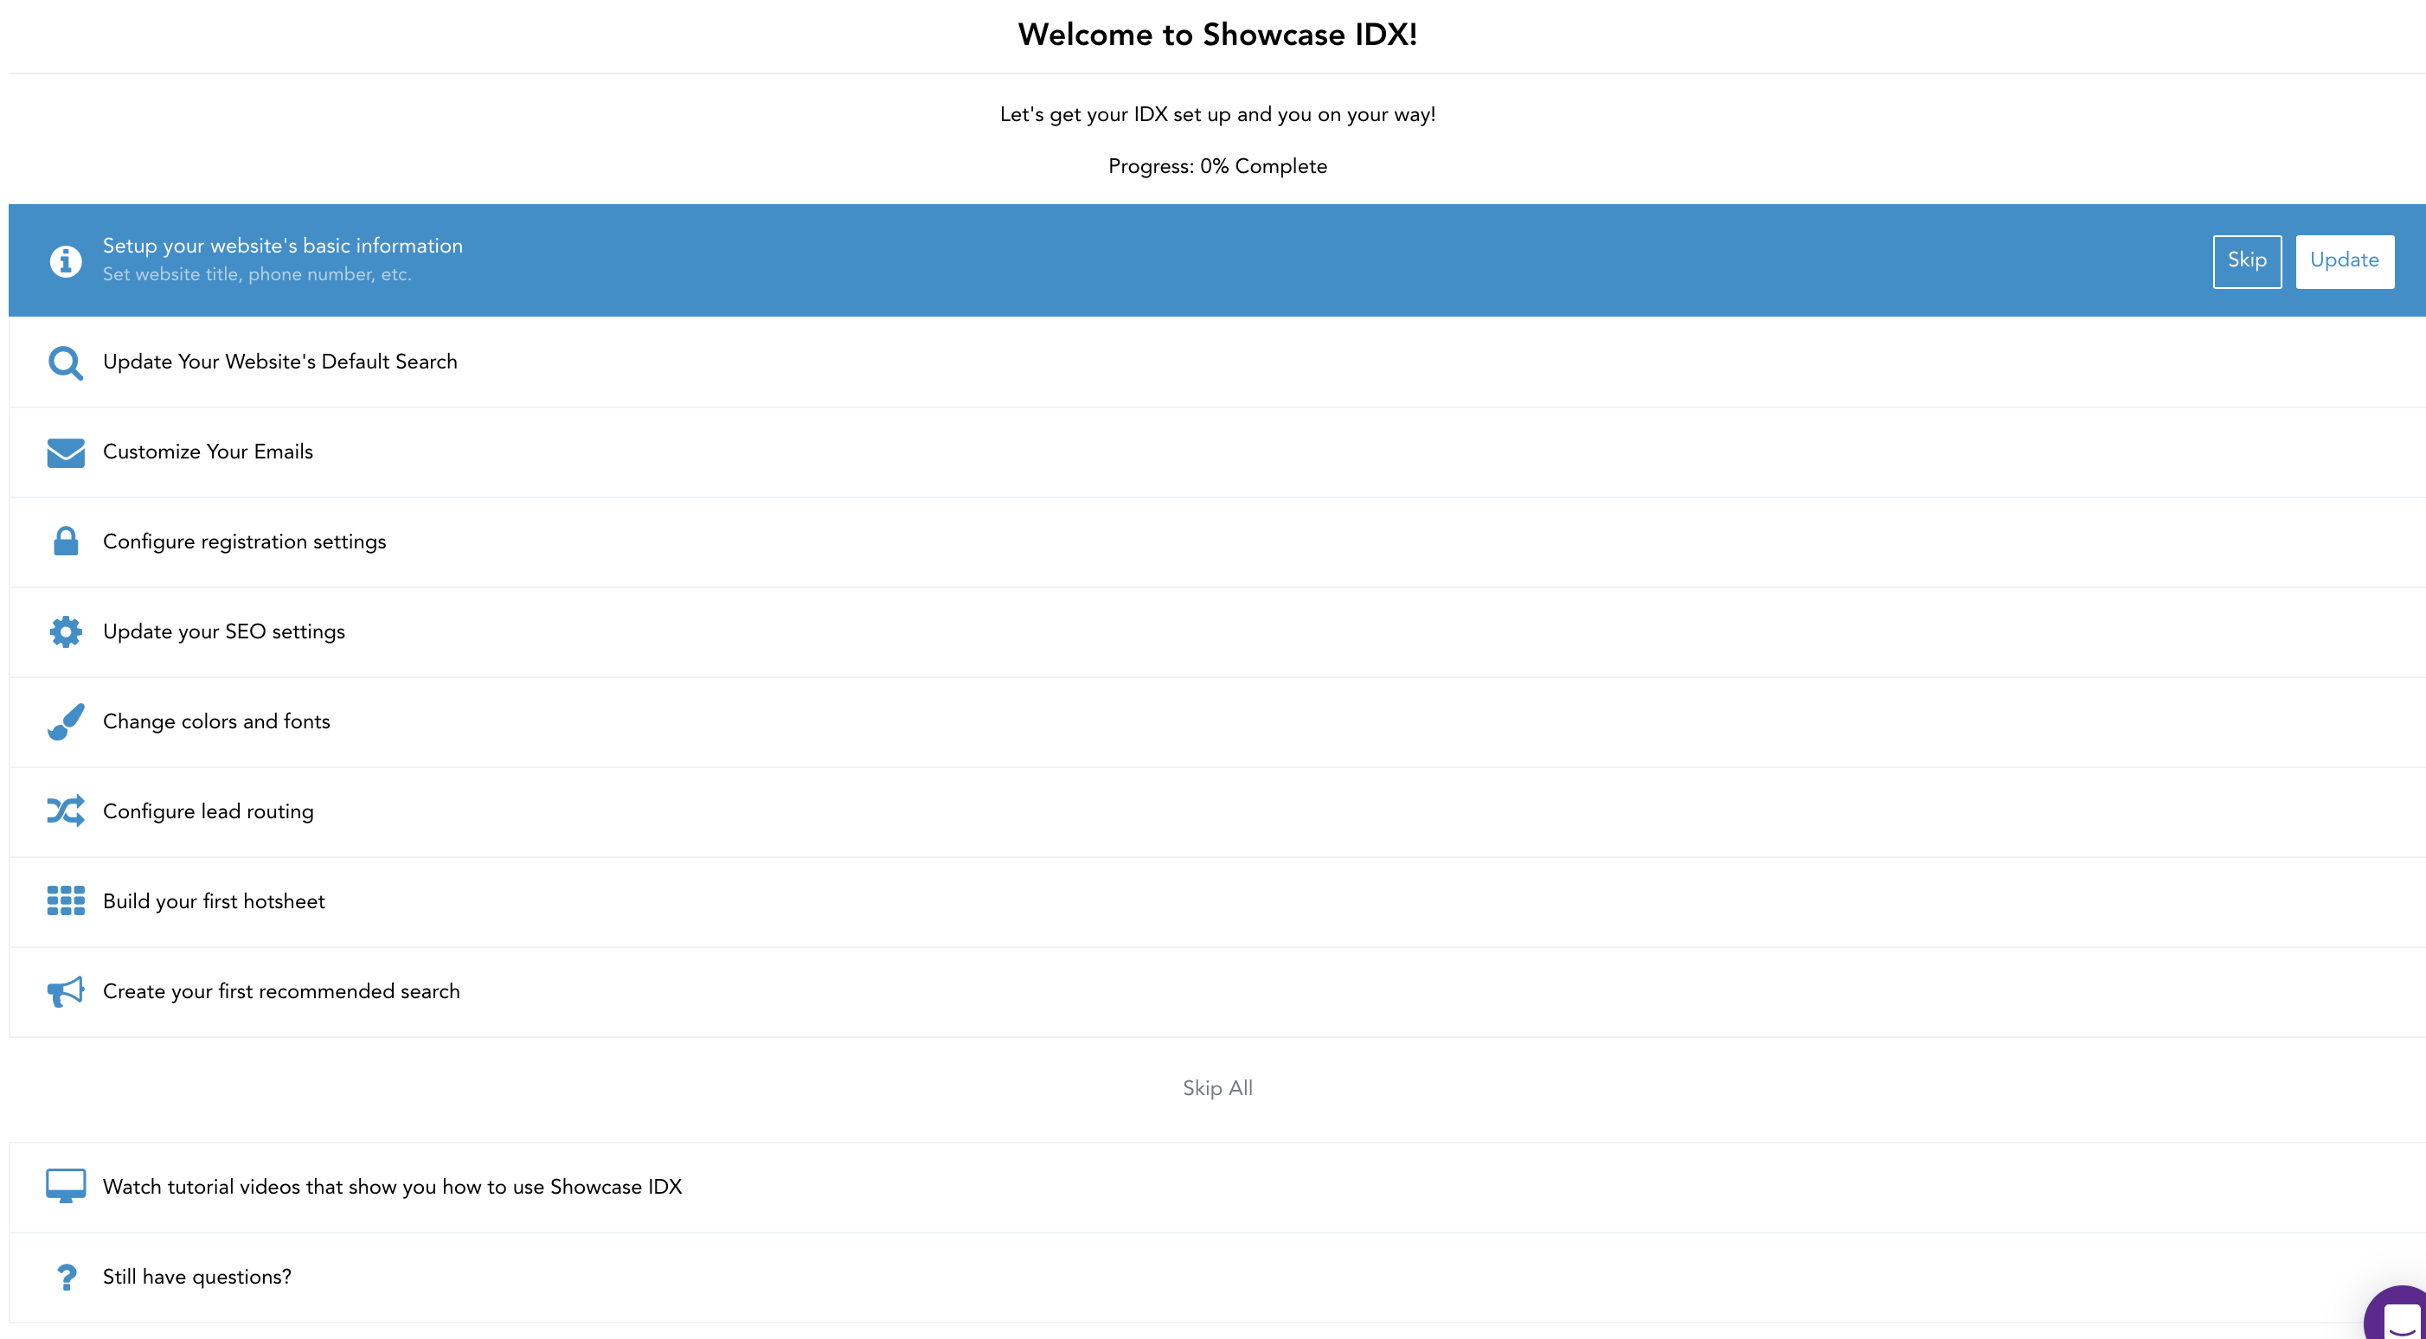Click the Skip All link
This screenshot has height=1339, width=2426.
pyautogui.click(x=1216, y=1088)
